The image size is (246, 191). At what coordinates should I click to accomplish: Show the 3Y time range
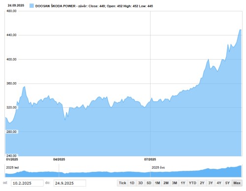click(x=211, y=183)
